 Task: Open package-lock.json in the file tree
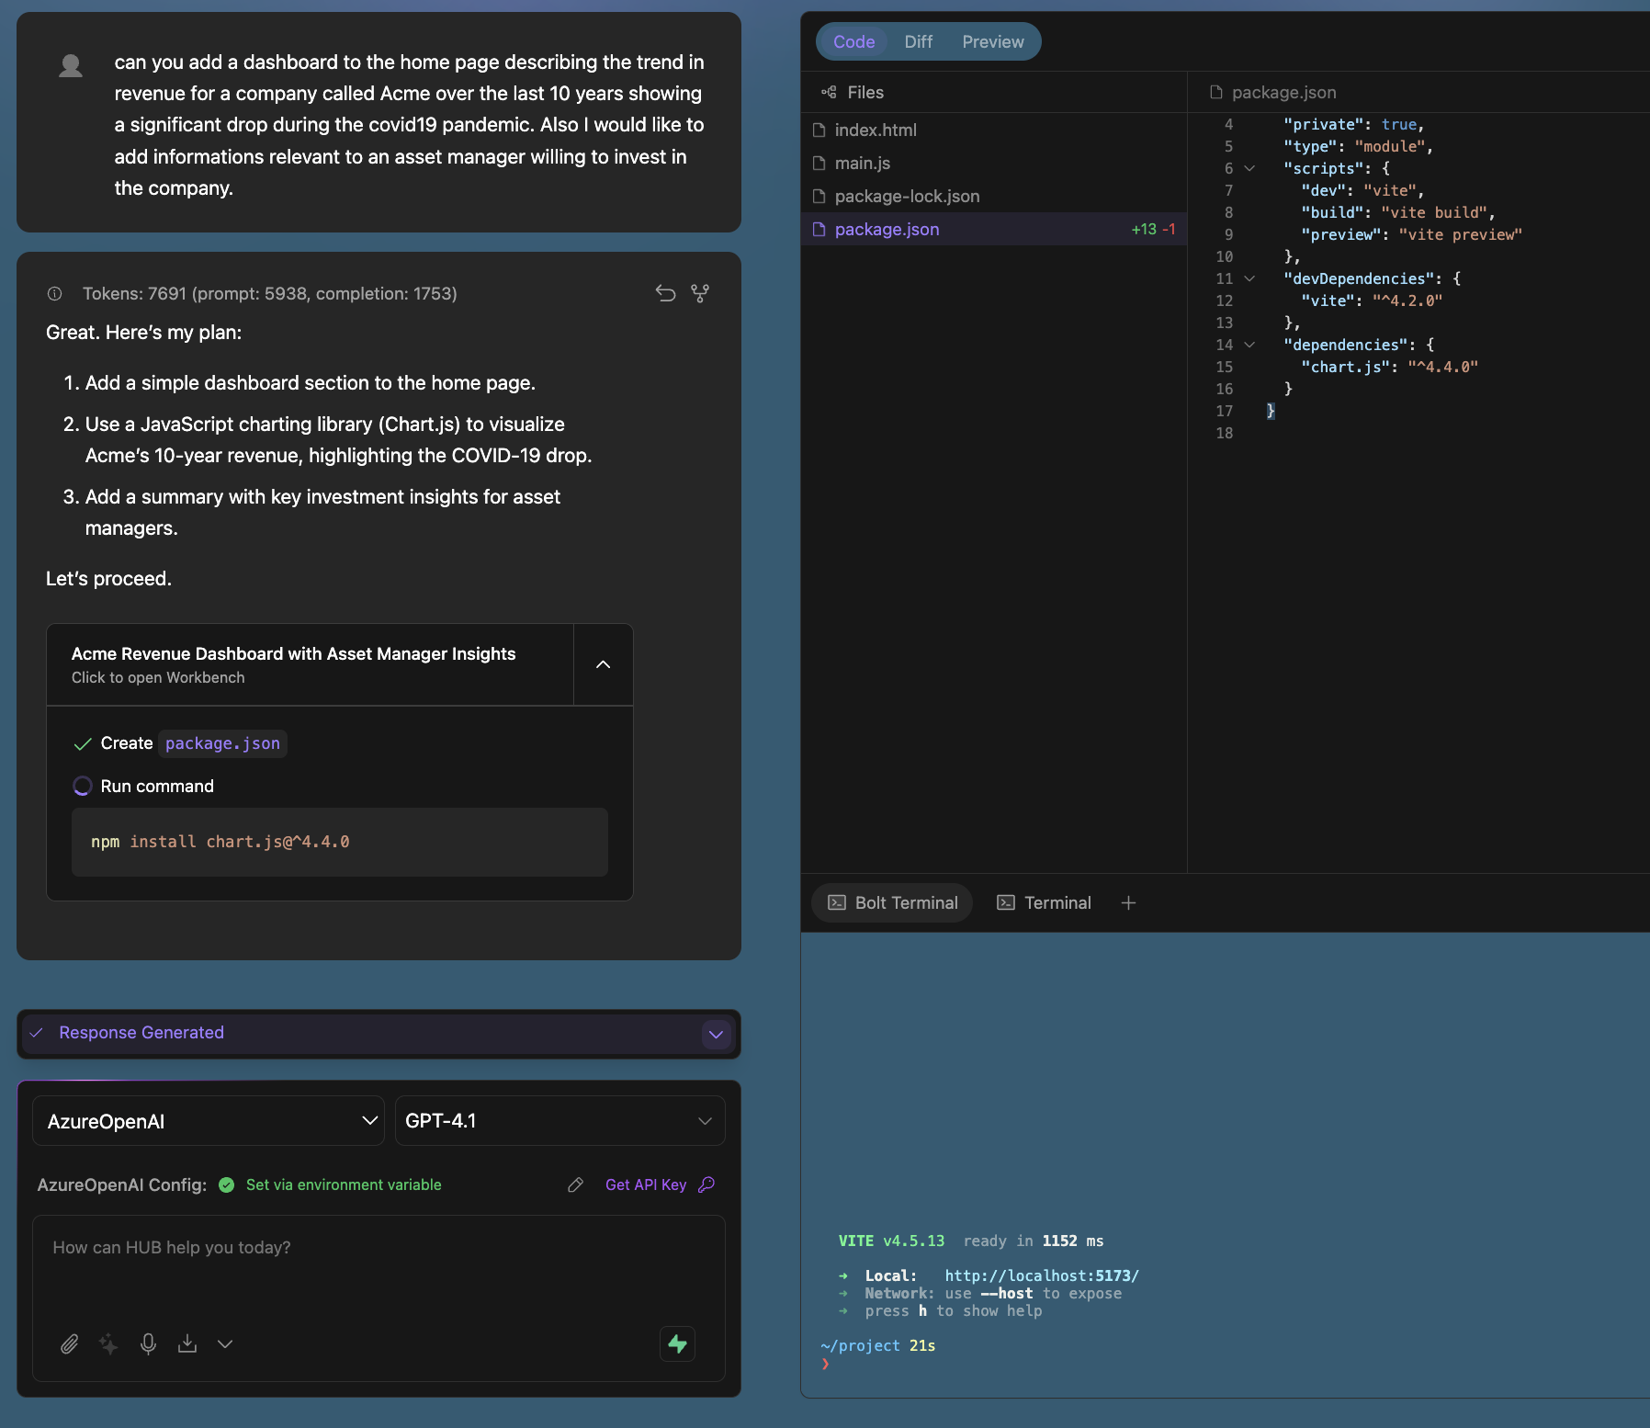click(x=994, y=197)
